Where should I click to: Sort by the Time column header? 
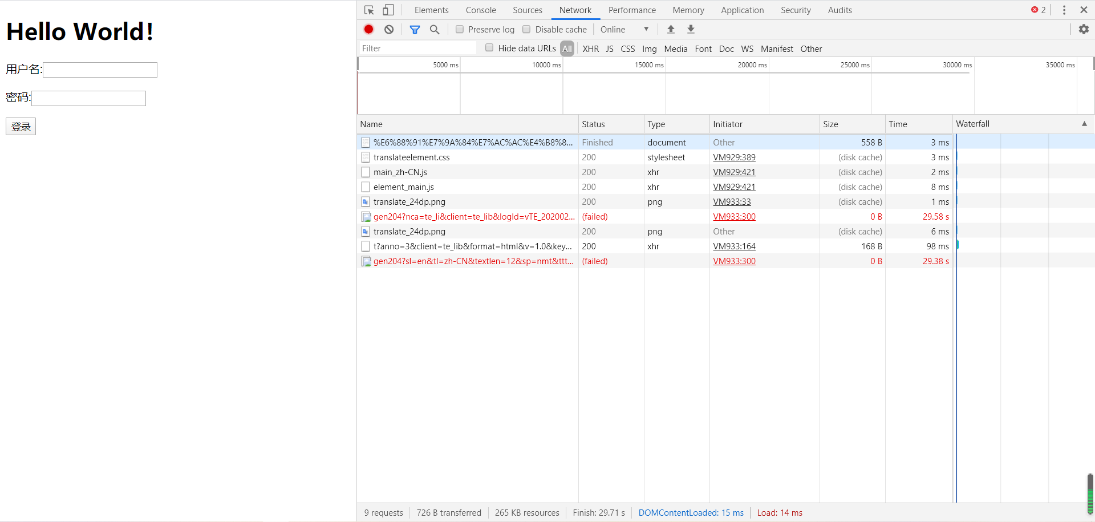(919, 124)
